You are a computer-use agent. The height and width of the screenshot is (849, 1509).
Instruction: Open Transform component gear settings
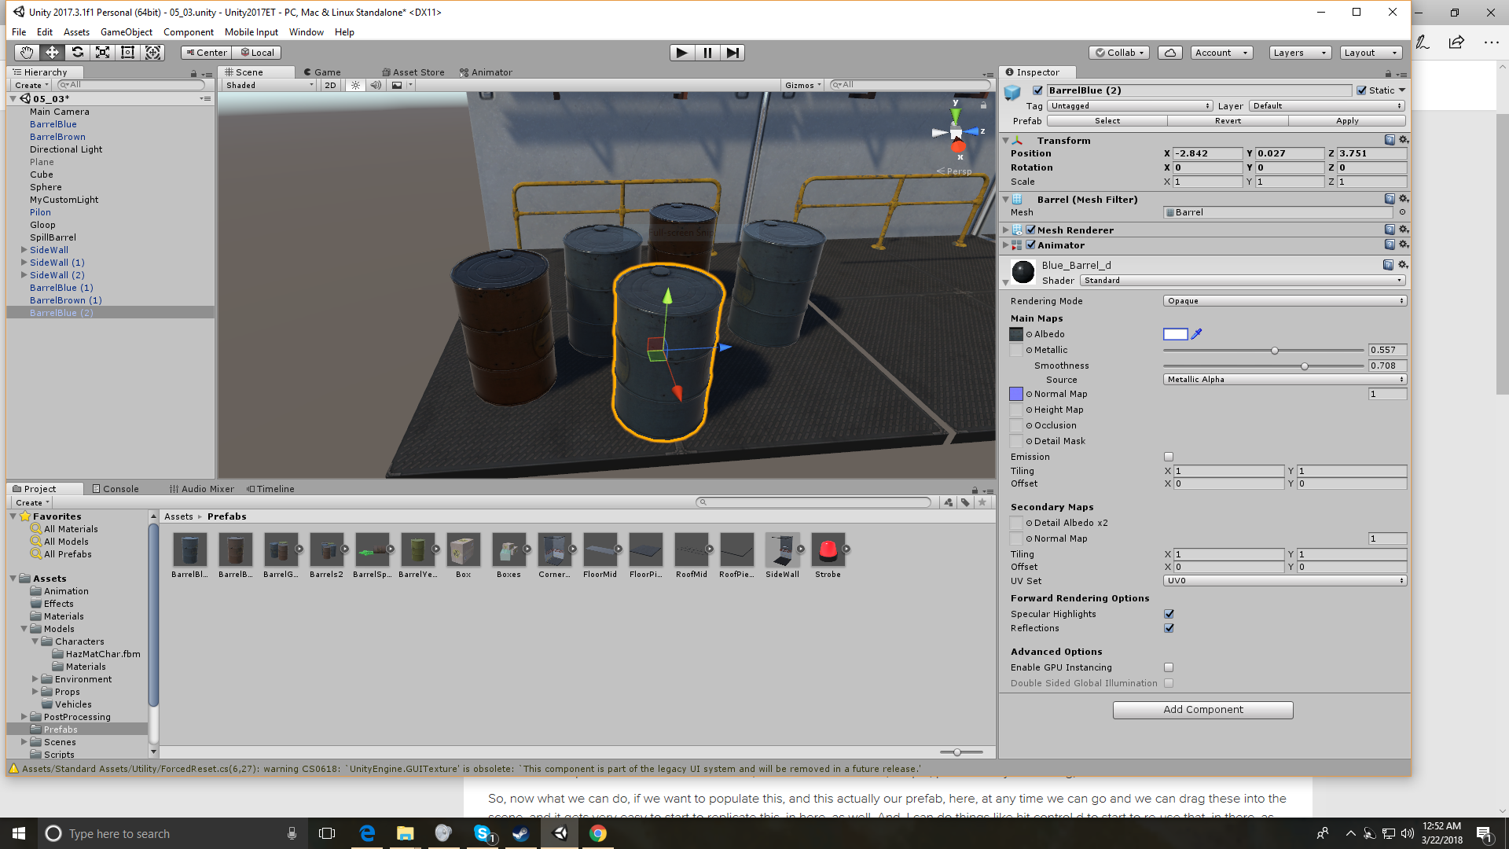click(1404, 140)
